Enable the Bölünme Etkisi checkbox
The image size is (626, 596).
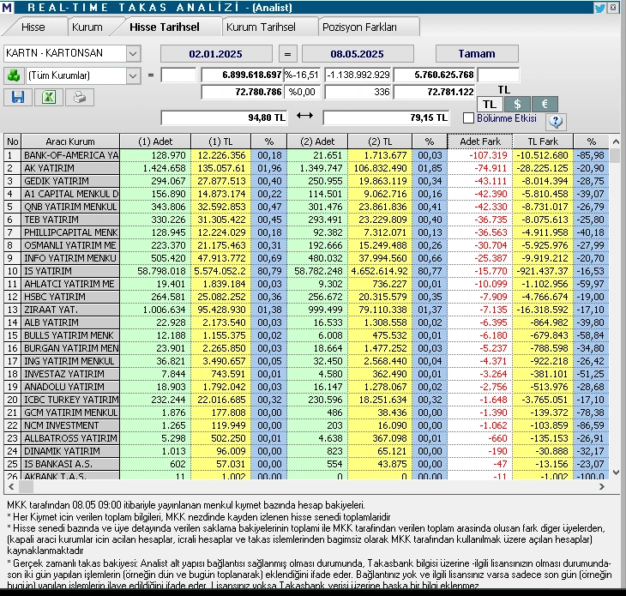click(469, 118)
